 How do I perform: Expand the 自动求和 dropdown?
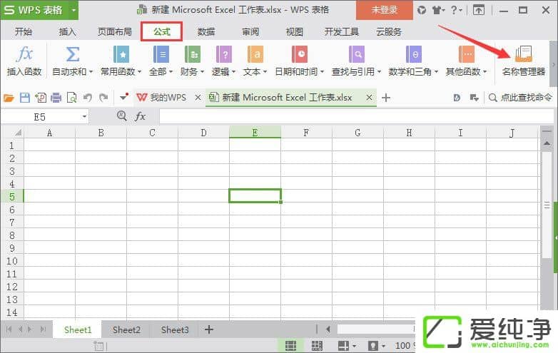click(x=91, y=72)
